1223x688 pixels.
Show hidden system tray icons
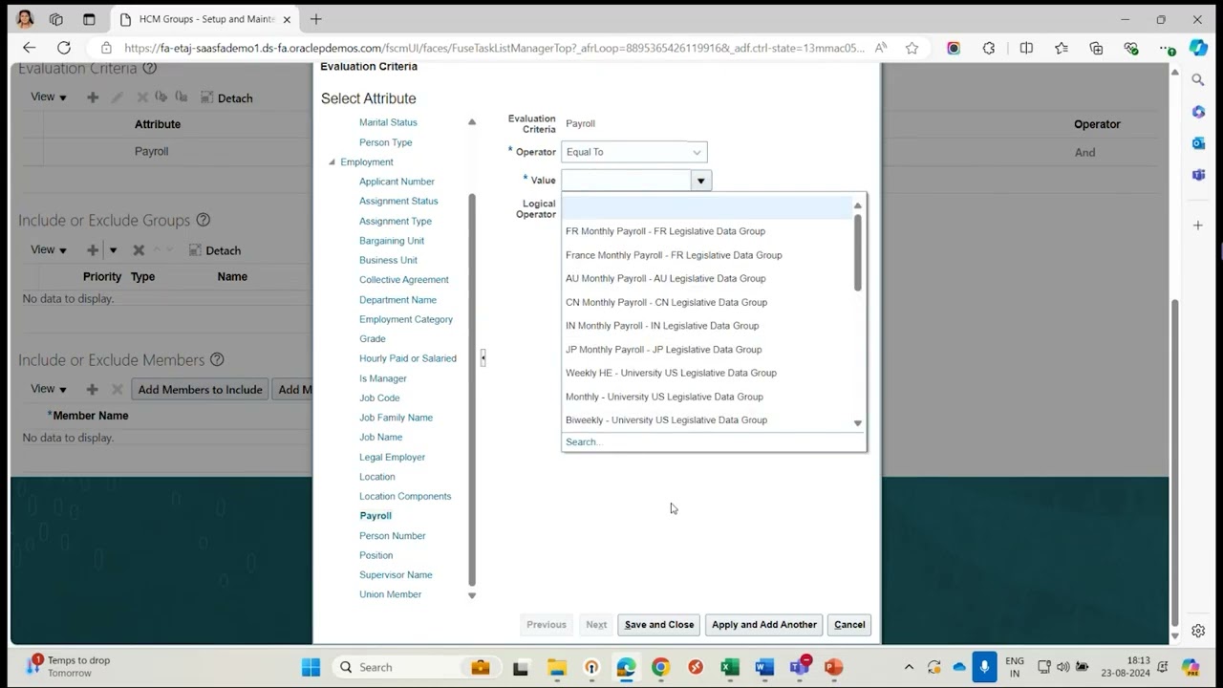(909, 667)
